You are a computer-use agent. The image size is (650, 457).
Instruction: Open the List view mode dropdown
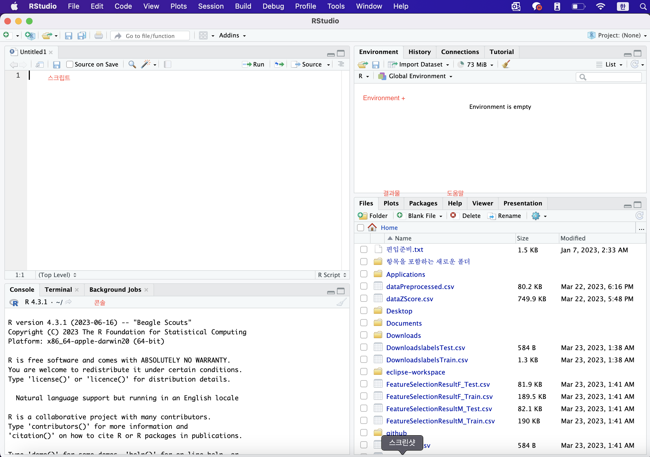click(x=609, y=65)
